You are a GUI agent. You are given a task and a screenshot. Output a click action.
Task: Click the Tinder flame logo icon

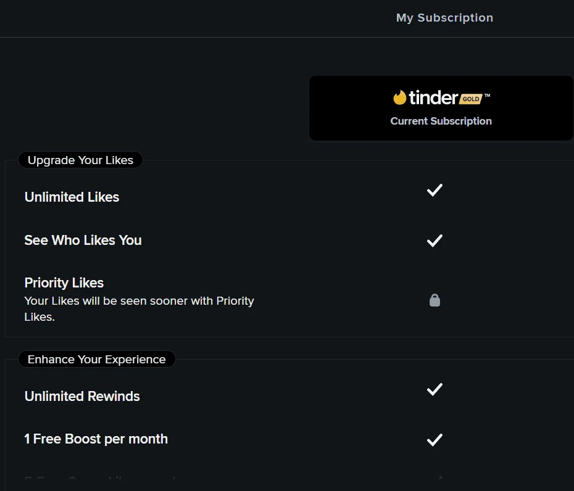pos(400,97)
